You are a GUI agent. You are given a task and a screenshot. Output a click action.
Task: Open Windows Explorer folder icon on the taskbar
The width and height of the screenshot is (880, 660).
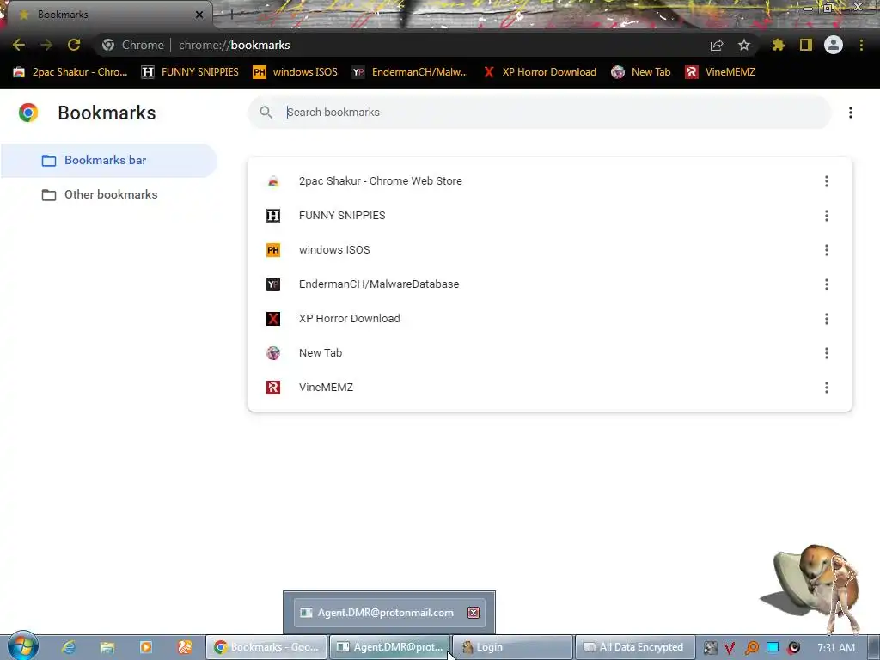click(x=107, y=647)
